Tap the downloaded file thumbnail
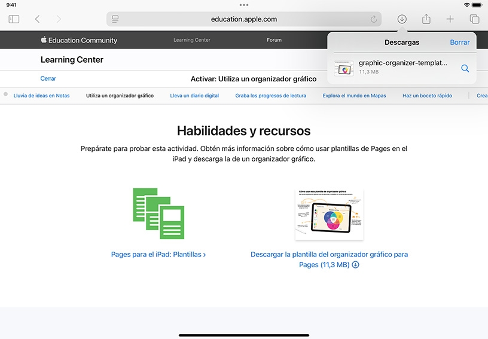The width and height of the screenshot is (488, 339). [344, 68]
